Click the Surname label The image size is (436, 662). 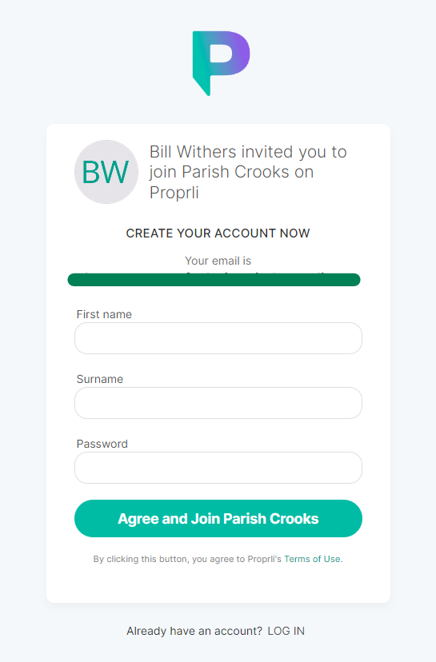tap(100, 379)
